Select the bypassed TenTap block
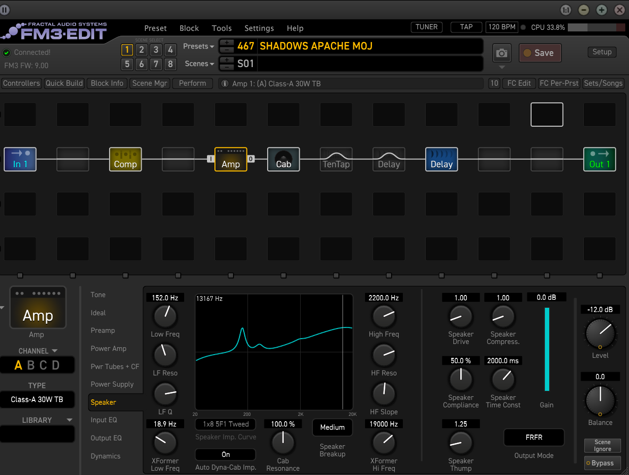629x475 pixels. coord(336,159)
